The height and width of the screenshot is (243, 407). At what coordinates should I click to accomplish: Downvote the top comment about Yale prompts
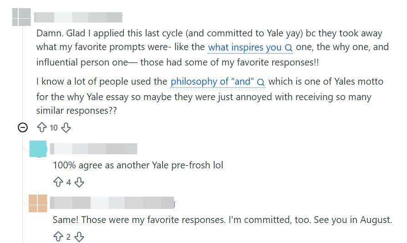tap(66, 127)
